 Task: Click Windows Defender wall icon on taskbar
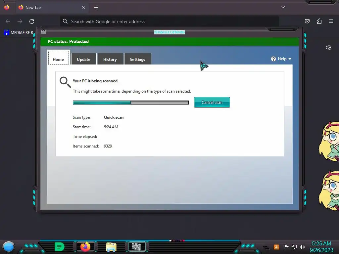pos(137,247)
